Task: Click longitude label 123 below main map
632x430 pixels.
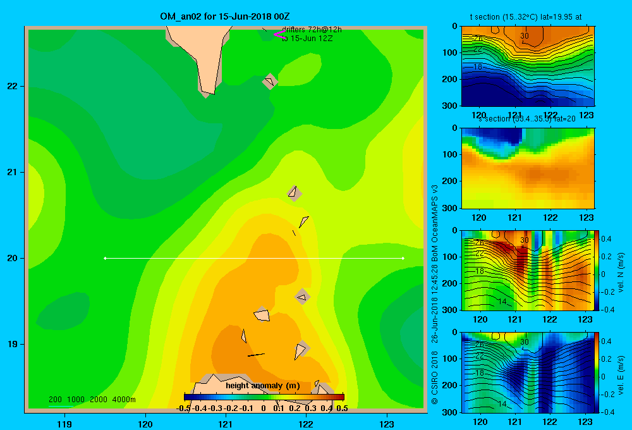Action: [387, 424]
